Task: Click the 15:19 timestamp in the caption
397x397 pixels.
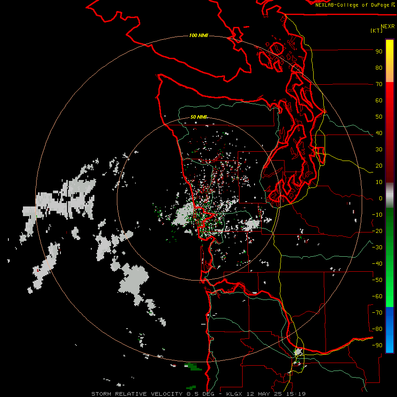Action: pyautogui.click(x=296, y=394)
